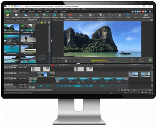Click the Delete trash icon

pyautogui.click(x=120, y=16)
